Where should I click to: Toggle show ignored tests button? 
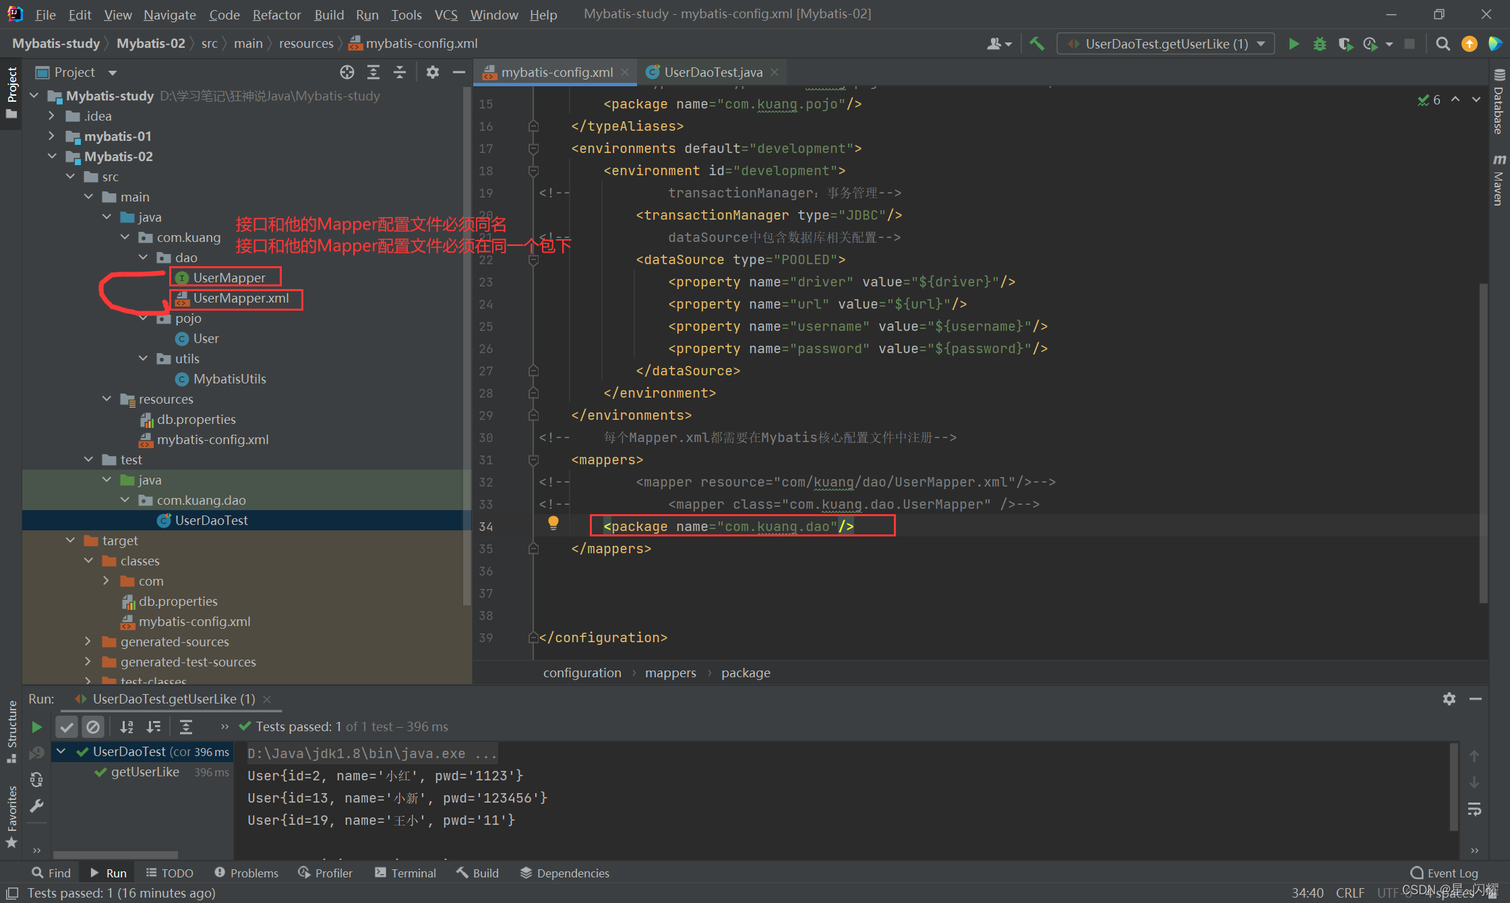[93, 726]
